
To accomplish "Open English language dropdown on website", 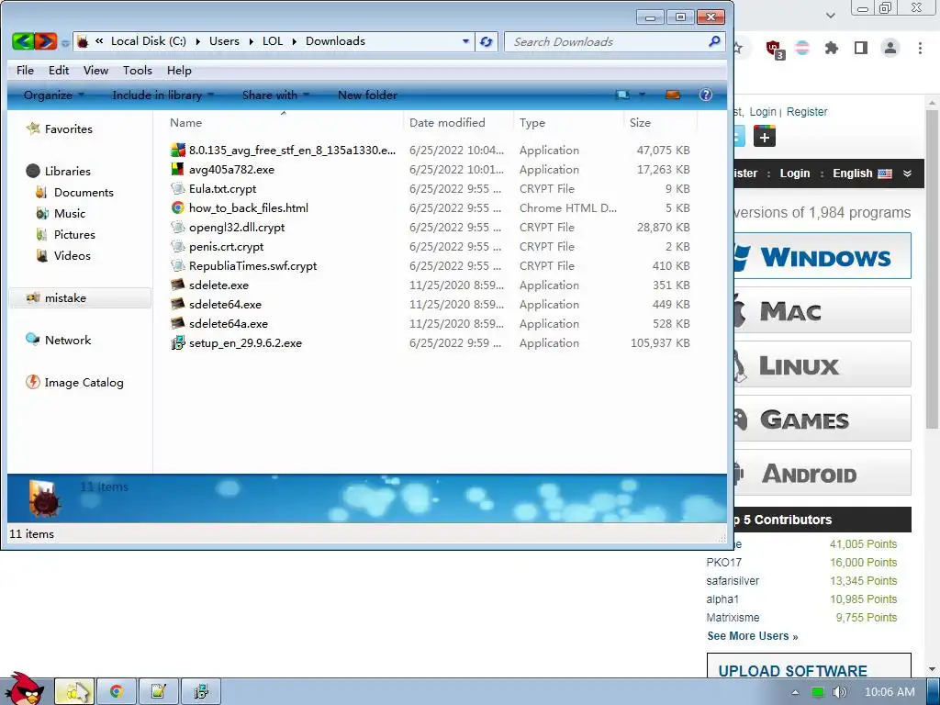I will tap(872, 173).
